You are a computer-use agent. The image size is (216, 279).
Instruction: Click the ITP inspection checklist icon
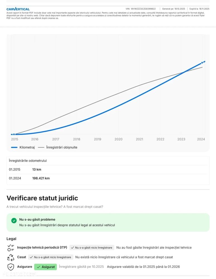tap(11, 247)
